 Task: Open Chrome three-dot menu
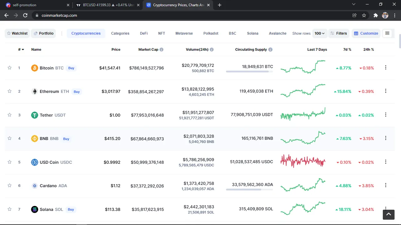click(x=394, y=15)
